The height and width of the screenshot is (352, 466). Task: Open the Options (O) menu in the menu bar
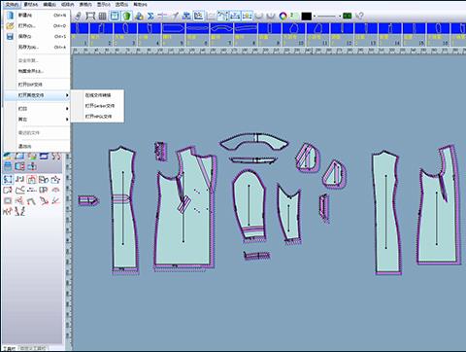click(121, 5)
